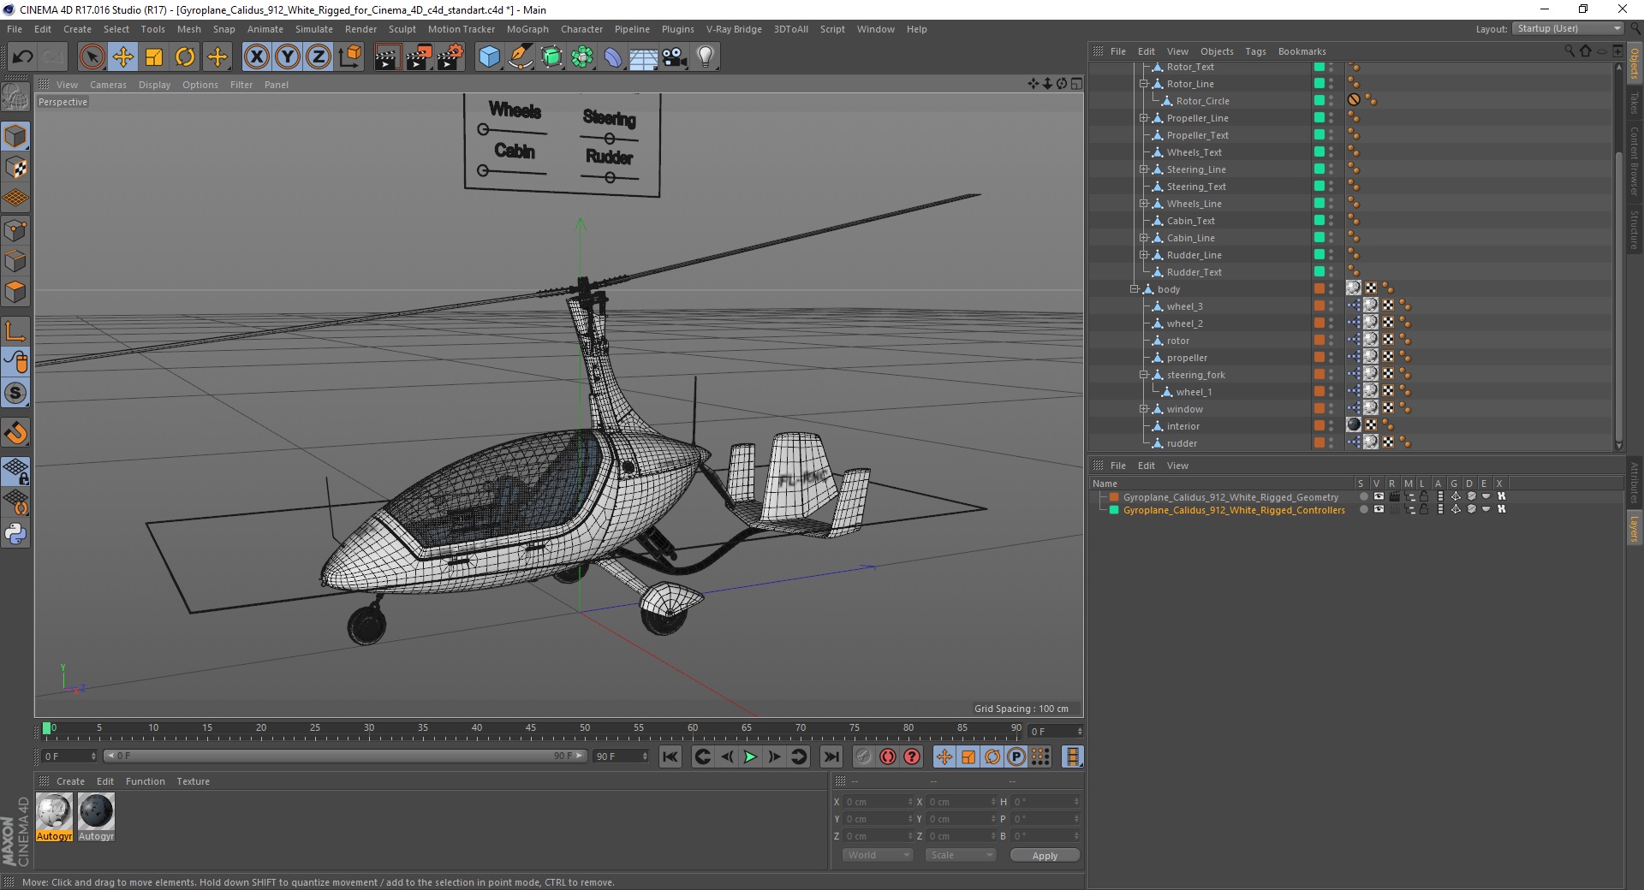
Task: Expand the Propeller_Line object
Action: (x=1143, y=118)
